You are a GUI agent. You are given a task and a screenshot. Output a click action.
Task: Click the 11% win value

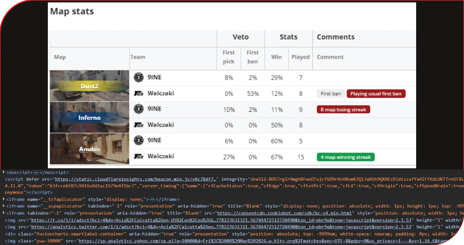(276, 110)
